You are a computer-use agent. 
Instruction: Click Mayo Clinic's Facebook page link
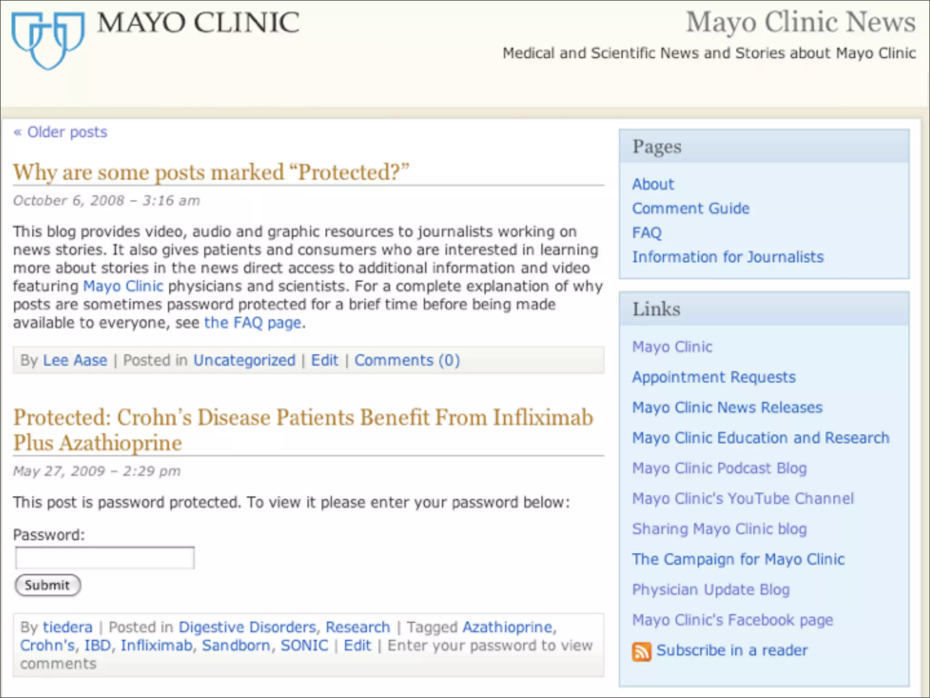pos(732,620)
